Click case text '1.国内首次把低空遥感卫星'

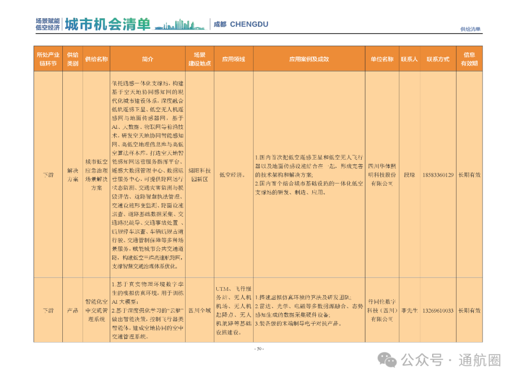click(x=309, y=174)
